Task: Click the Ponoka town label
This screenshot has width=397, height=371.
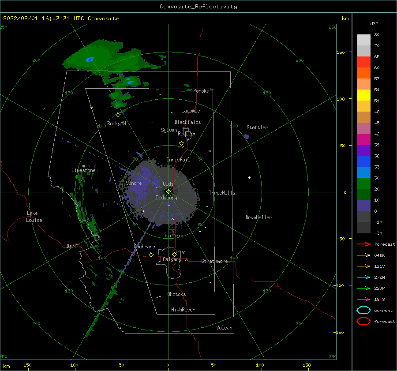Action: [201, 91]
